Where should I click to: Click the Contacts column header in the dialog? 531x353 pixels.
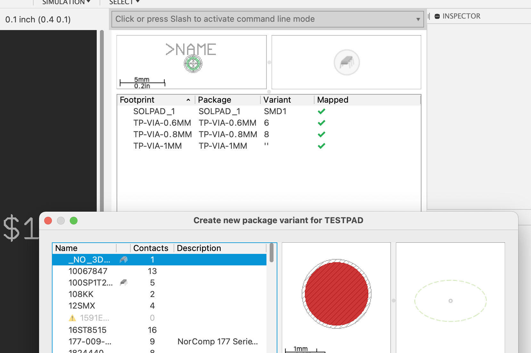[151, 248]
